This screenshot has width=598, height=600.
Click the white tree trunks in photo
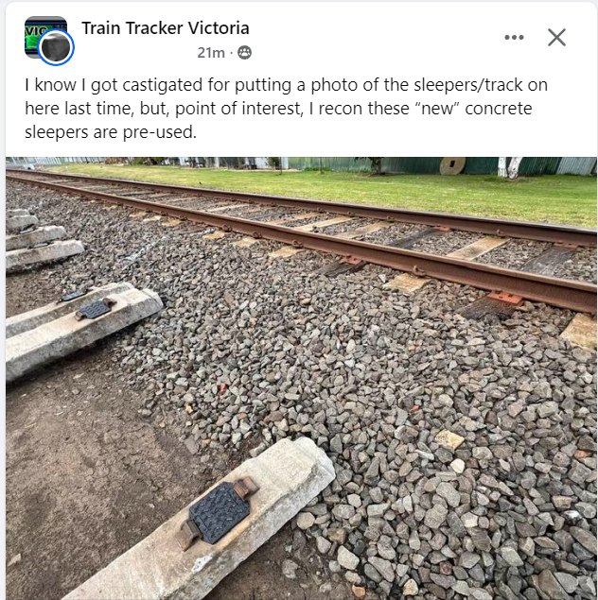pyautogui.click(x=509, y=167)
